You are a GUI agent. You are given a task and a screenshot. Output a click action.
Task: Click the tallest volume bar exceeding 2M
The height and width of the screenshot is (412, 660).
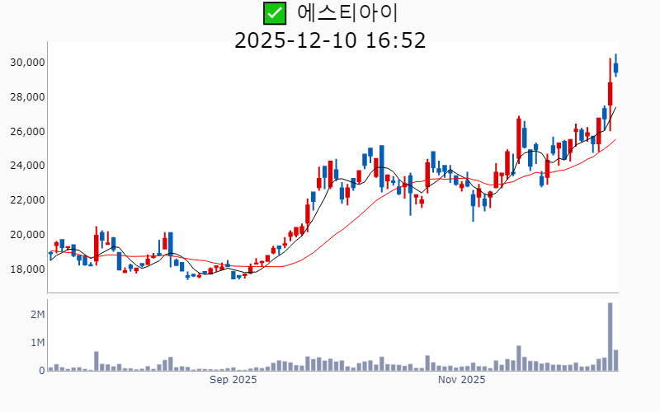(610, 338)
